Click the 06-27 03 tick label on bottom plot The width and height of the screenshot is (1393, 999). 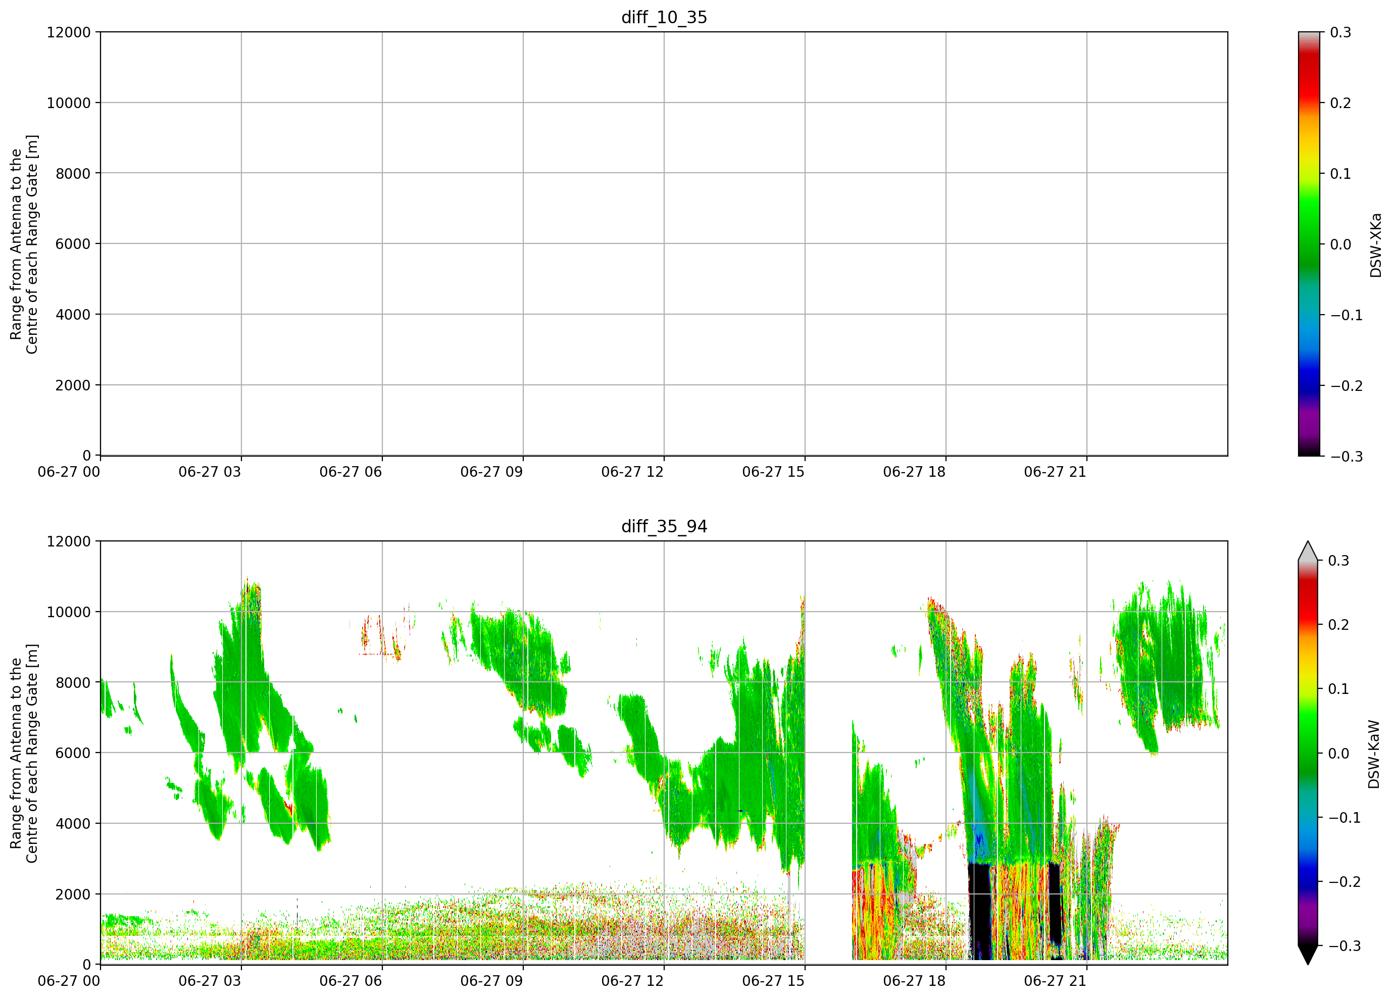[210, 981]
